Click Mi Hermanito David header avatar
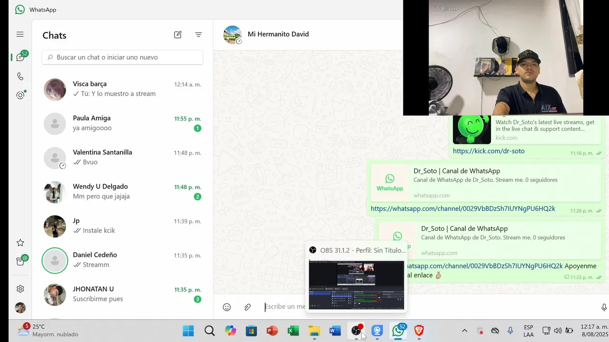609x342 pixels. [233, 35]
